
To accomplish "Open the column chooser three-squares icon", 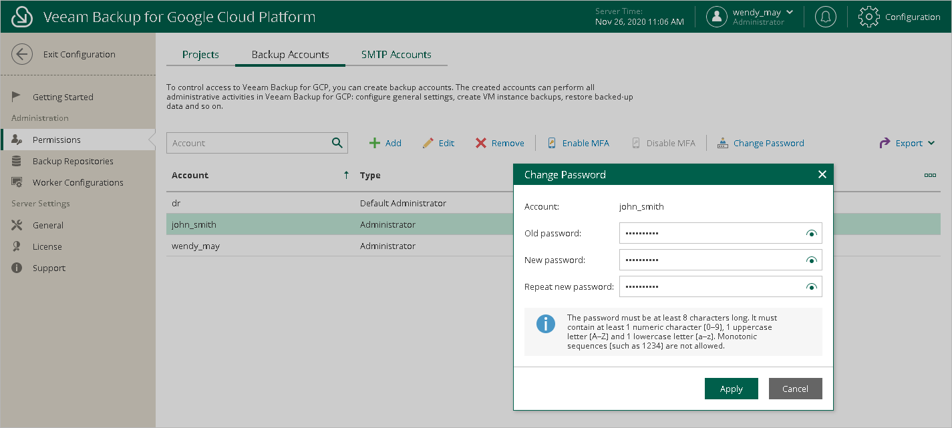I will (929, 175).
